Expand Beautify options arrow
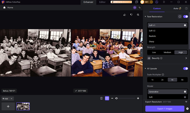190x113 pixels. point(186,58)
